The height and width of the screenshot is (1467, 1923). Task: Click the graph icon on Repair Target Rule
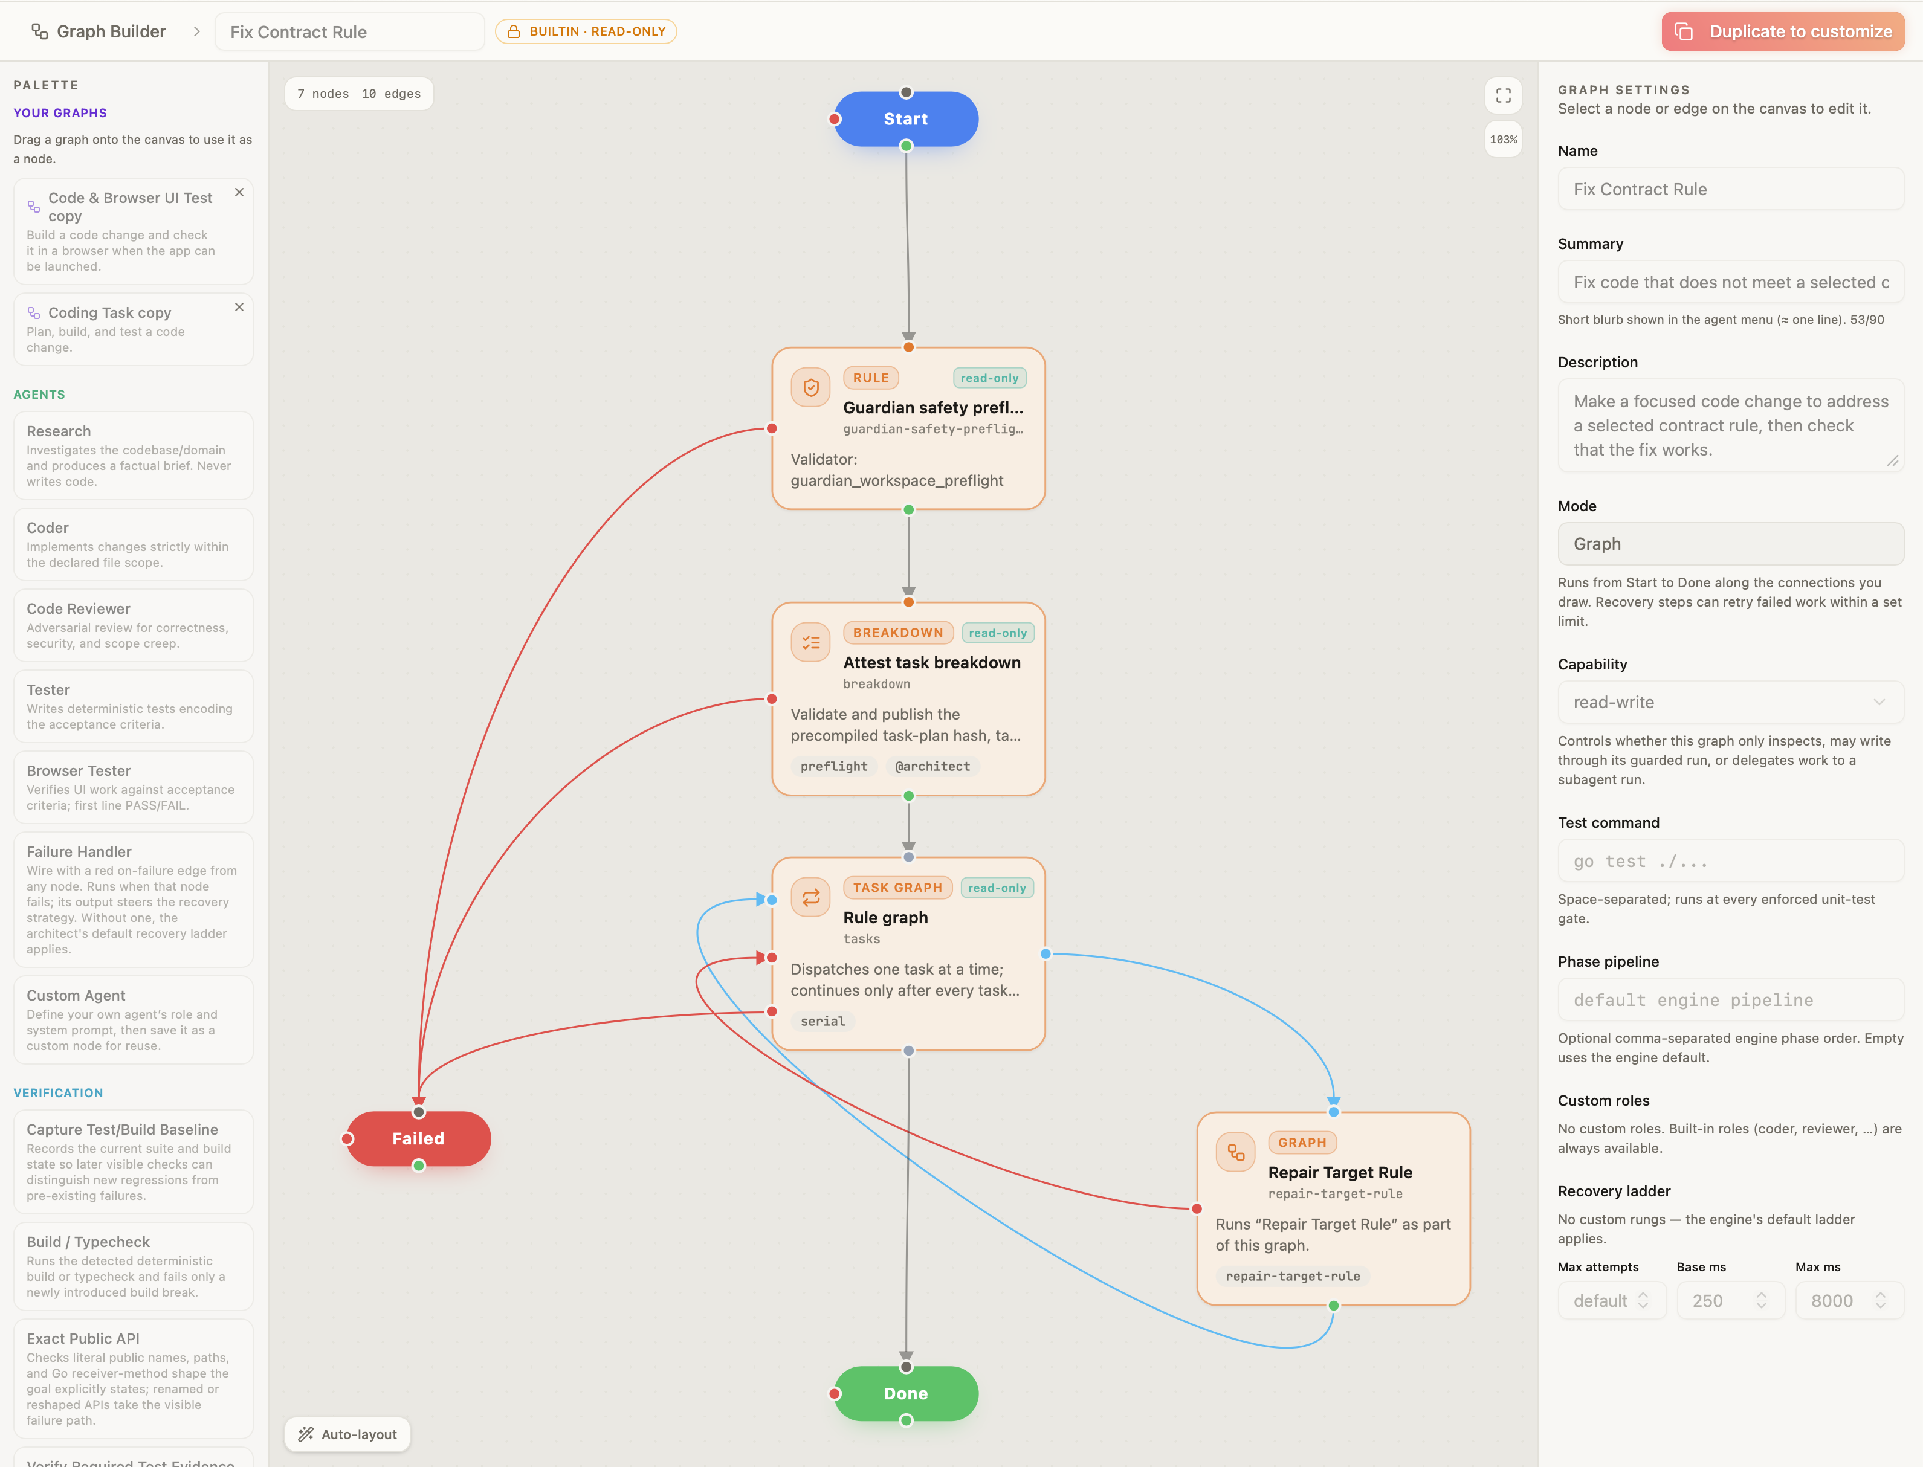1235,1152
